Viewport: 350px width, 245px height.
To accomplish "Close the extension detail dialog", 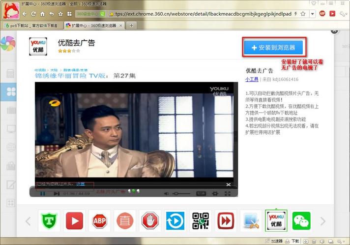I will coord(334,31).
